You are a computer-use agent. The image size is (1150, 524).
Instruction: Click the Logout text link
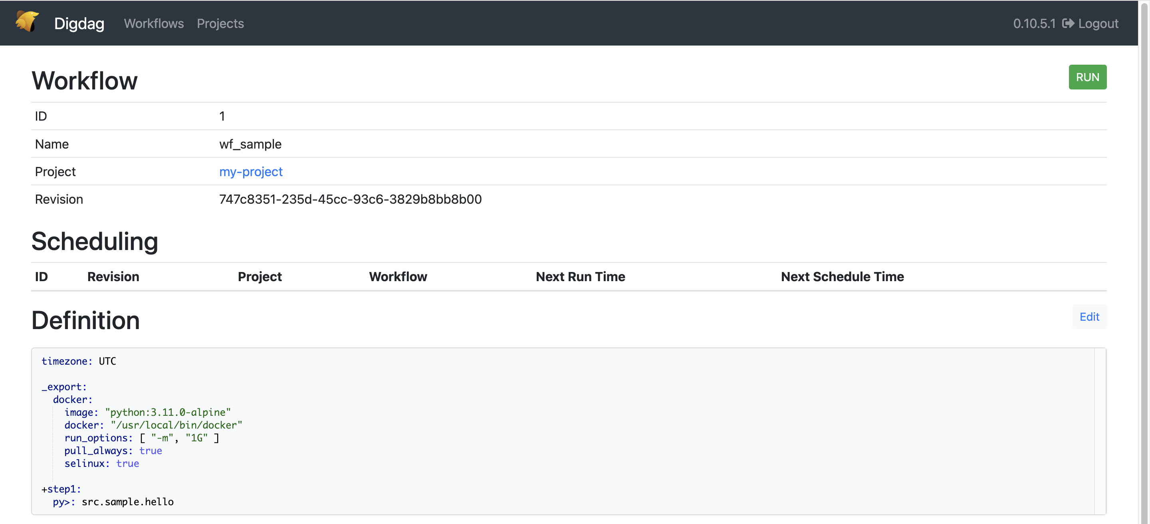click(1098, 23)
